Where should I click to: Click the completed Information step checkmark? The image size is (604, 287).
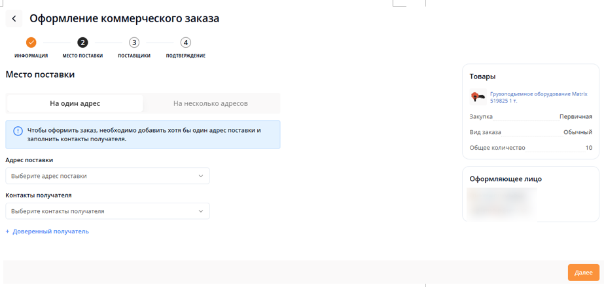31,42
